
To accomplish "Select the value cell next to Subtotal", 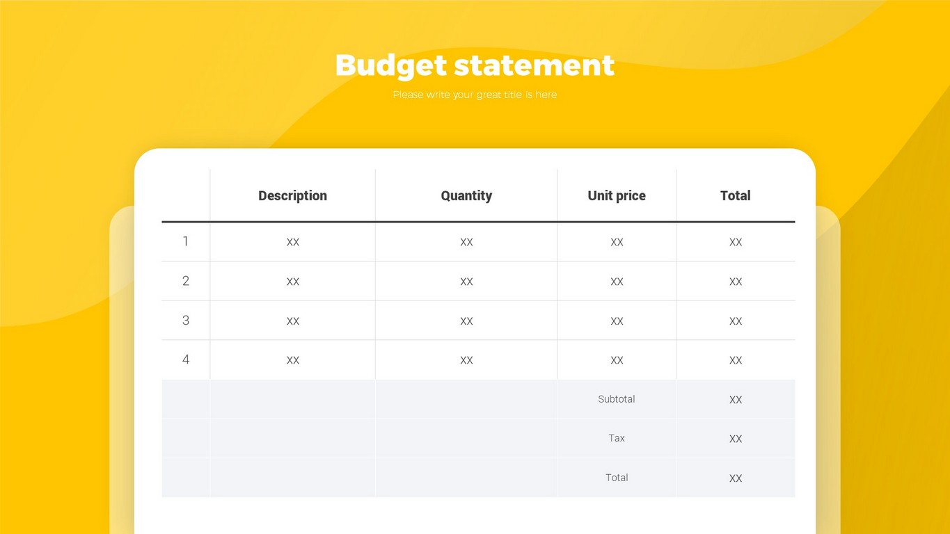I will [x=735, y=399].
